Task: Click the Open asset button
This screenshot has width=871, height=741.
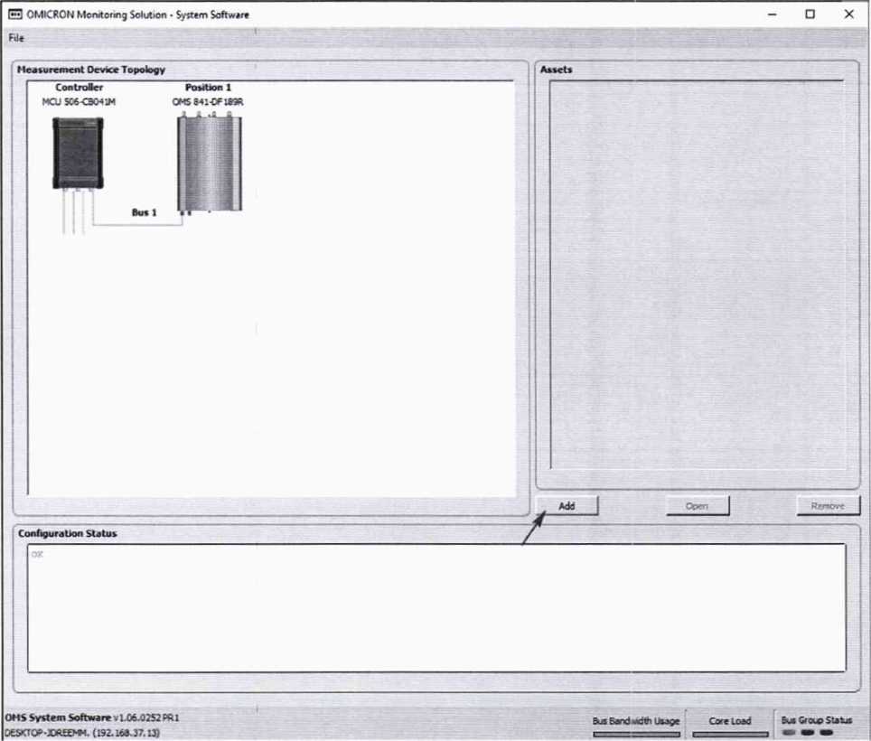Action: (697, 506)
